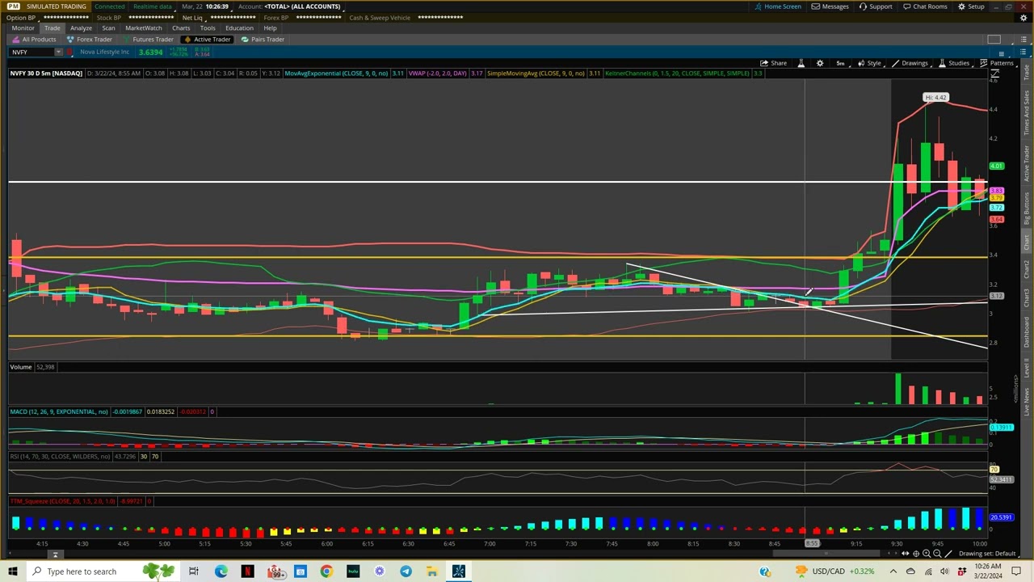Viewport: 1034px width, 582px height.
Task: Select Forex Trader sub-tab
Action: coord(90,39)
